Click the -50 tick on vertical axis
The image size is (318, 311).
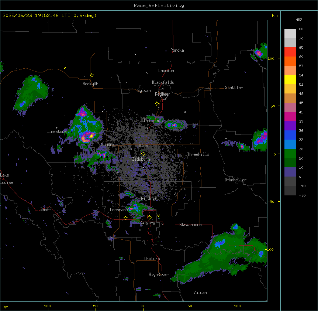271,202
